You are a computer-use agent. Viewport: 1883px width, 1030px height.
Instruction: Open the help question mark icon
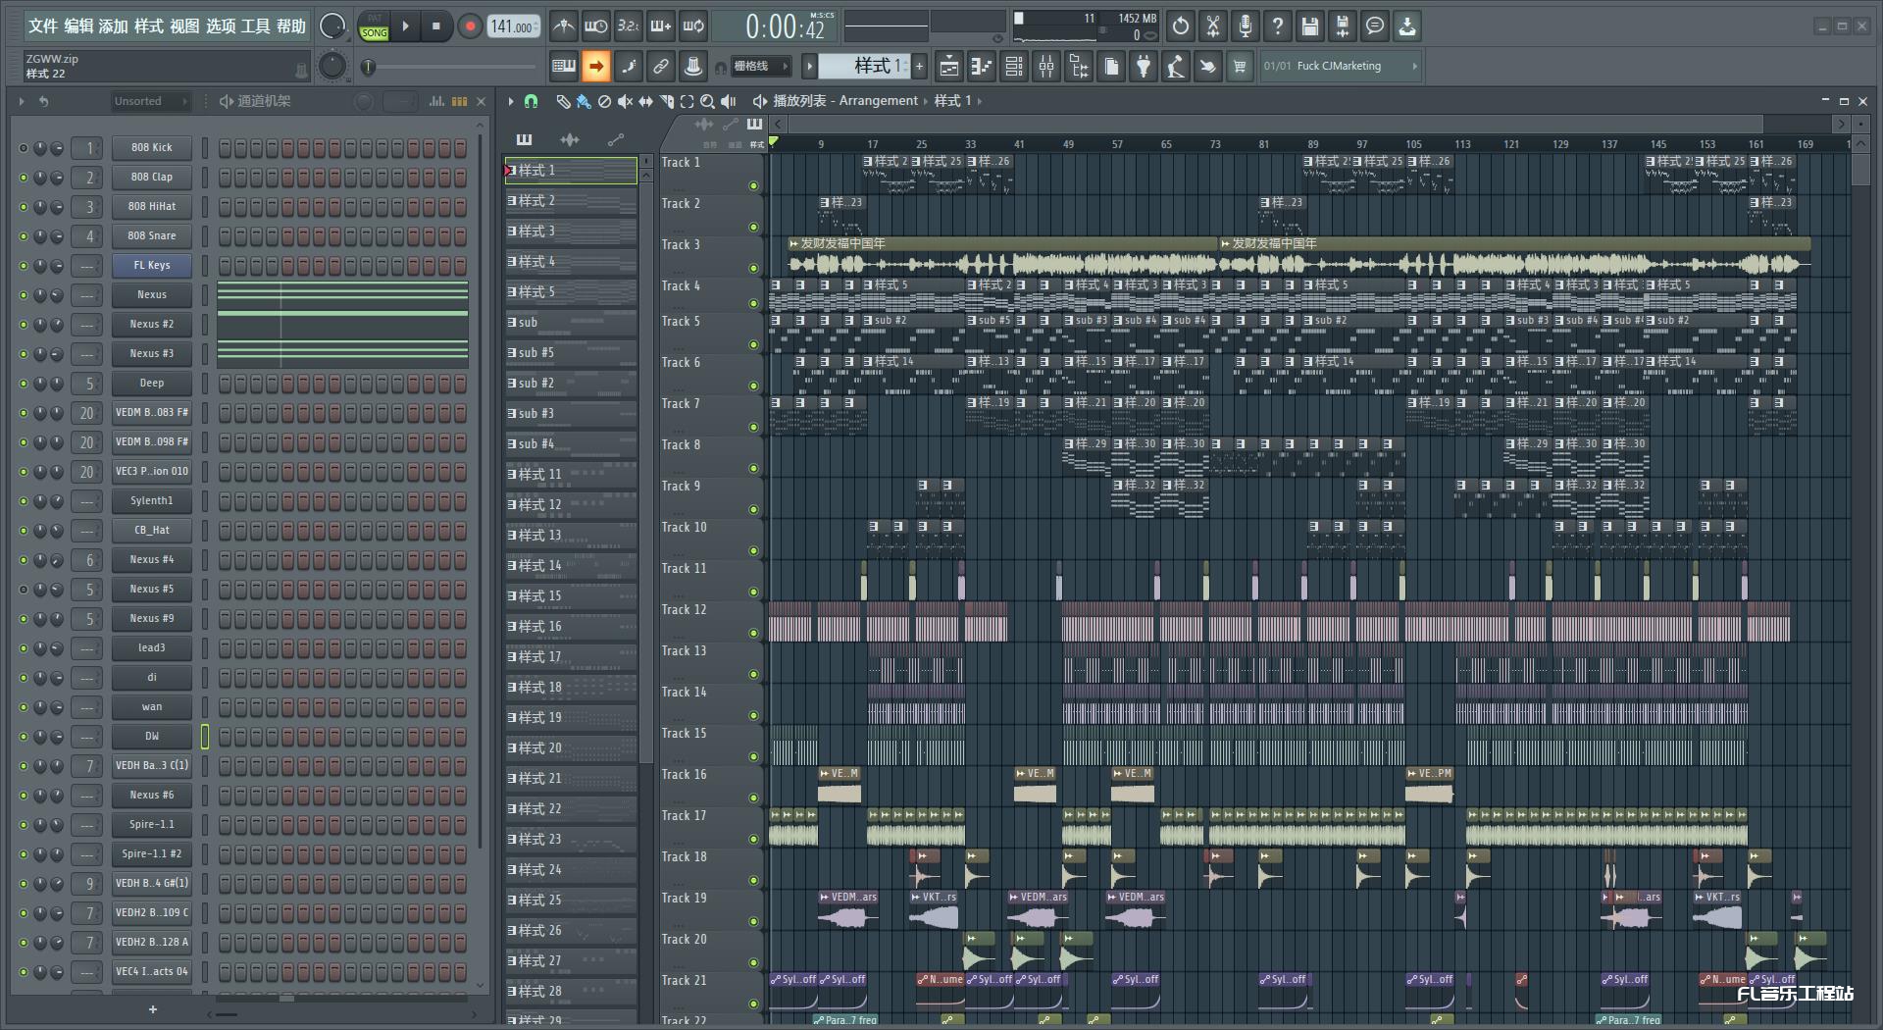coord(1278,26)
